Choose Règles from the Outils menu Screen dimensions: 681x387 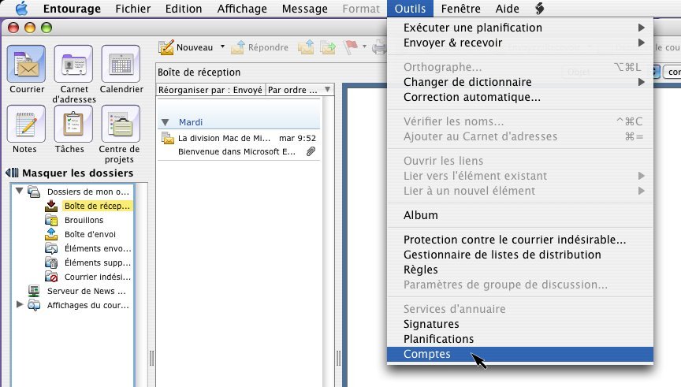[x=520, y=270]
